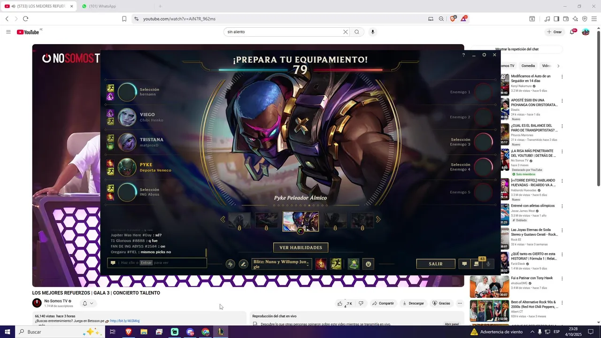This screenshot has height=338, width=601.
Task: Open YouTube notifications bell
Action: point(572,32)
